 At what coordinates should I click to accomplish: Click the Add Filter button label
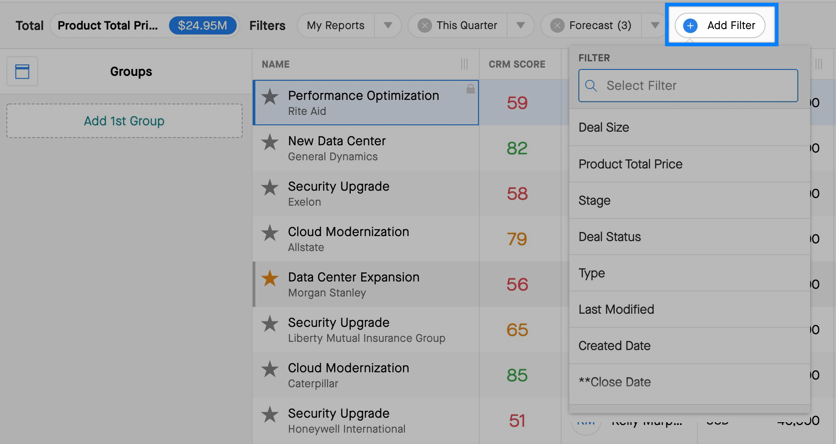(x=731, y=25)
